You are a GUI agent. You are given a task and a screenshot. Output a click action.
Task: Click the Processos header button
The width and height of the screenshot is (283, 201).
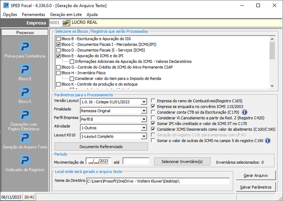25,33
